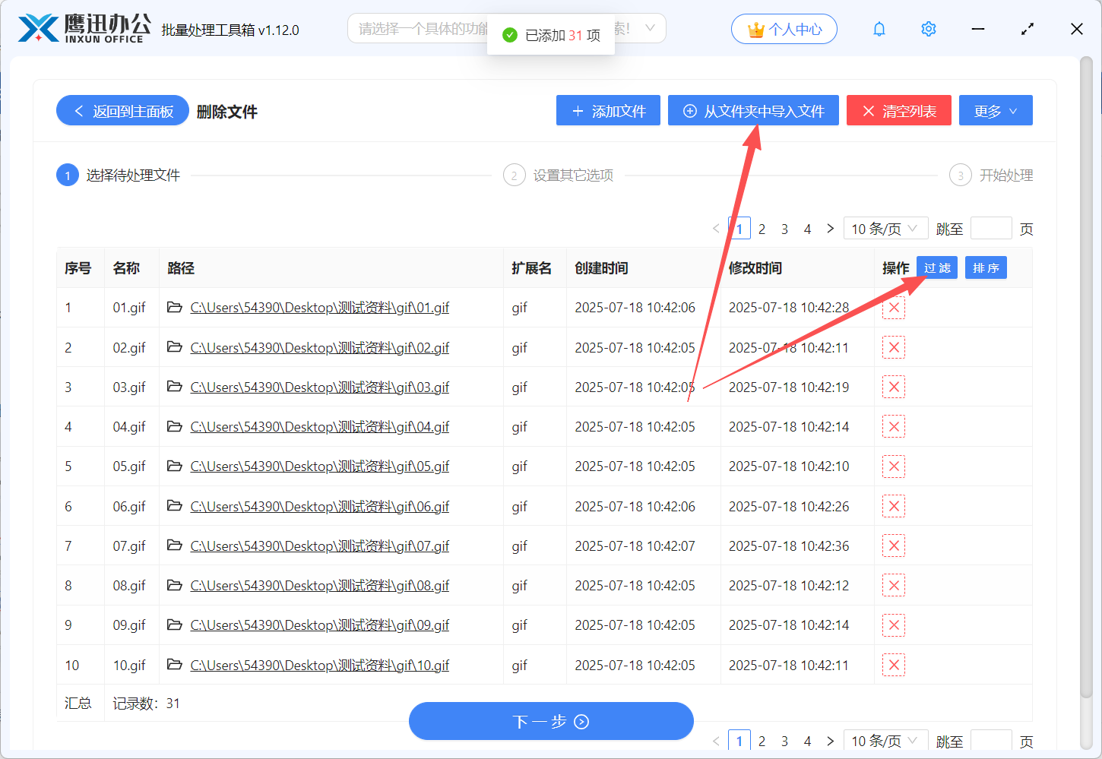Click 从文件夹中导入文件 button
1102x759 pixels.
pyautogui.click(x=753, y=110)
